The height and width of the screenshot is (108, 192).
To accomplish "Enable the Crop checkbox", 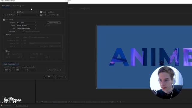I will (6, 51).
